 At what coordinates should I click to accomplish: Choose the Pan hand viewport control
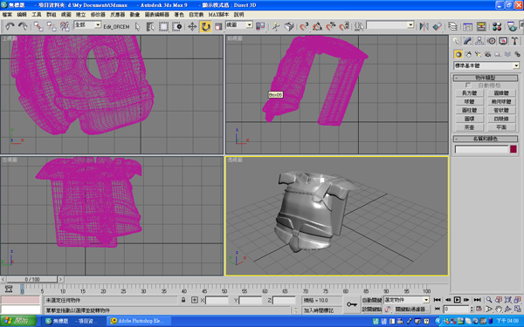499,309
